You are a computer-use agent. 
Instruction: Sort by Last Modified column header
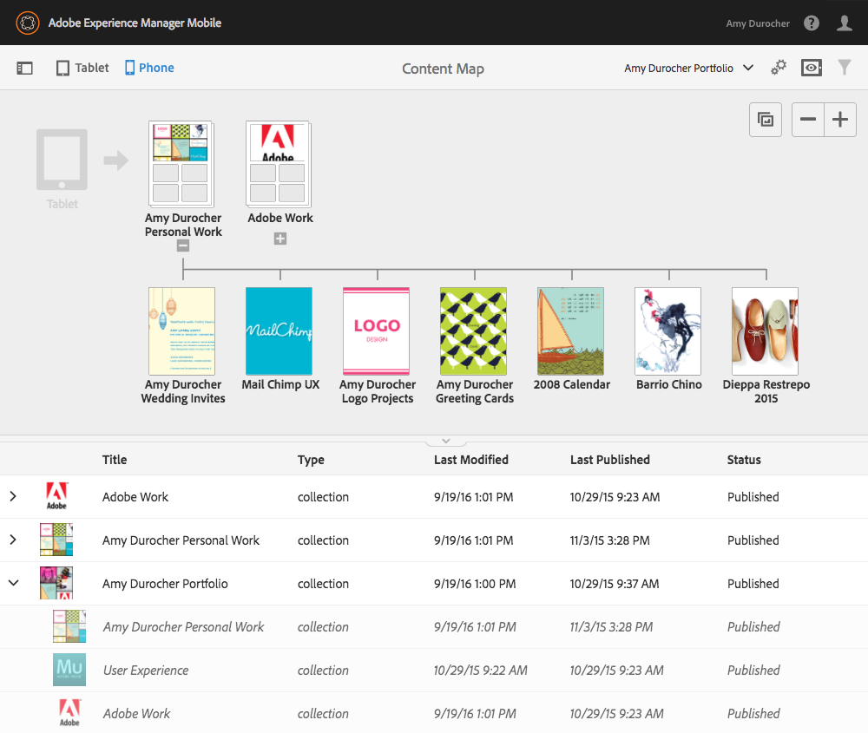click(x=471, y=460)
